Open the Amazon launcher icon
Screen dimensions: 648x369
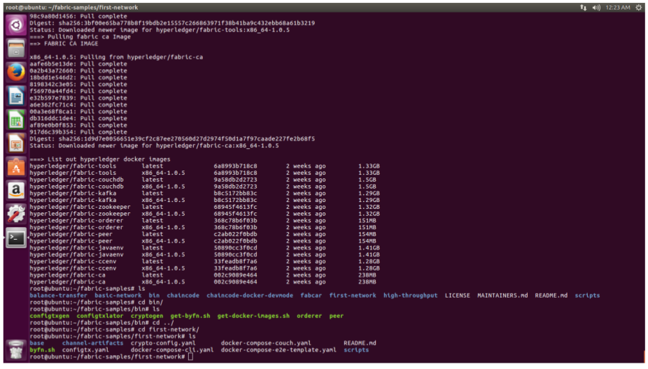[x=16, y=191]
